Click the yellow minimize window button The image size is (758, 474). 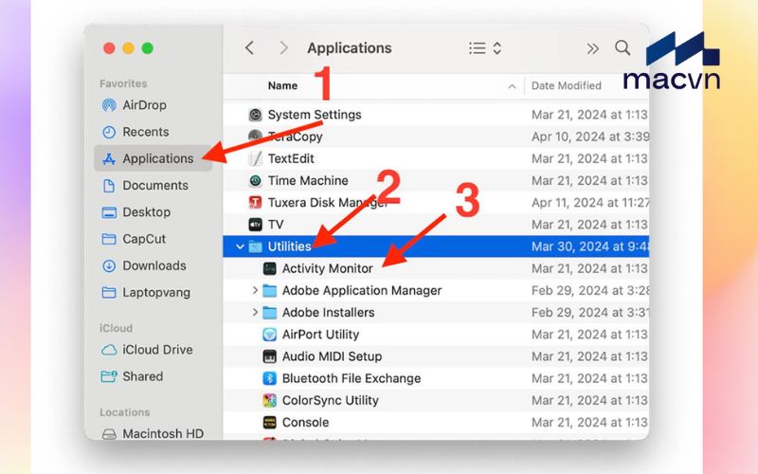point(129,48)
